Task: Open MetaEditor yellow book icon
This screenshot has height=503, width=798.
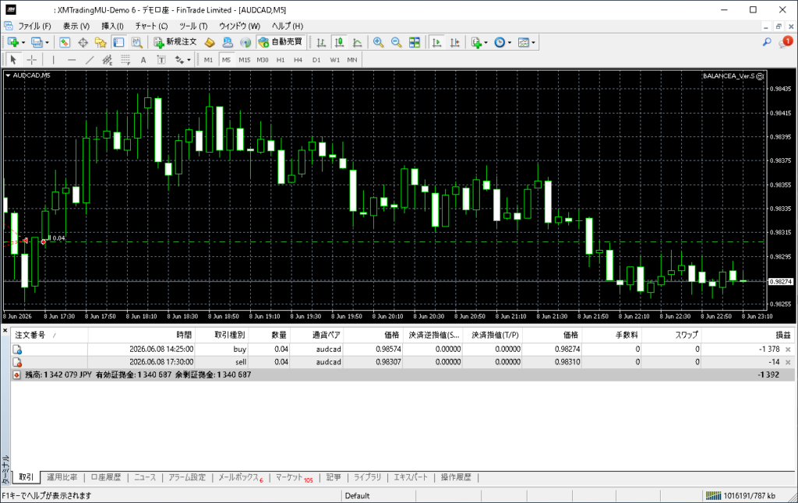Action: point(210,42)
